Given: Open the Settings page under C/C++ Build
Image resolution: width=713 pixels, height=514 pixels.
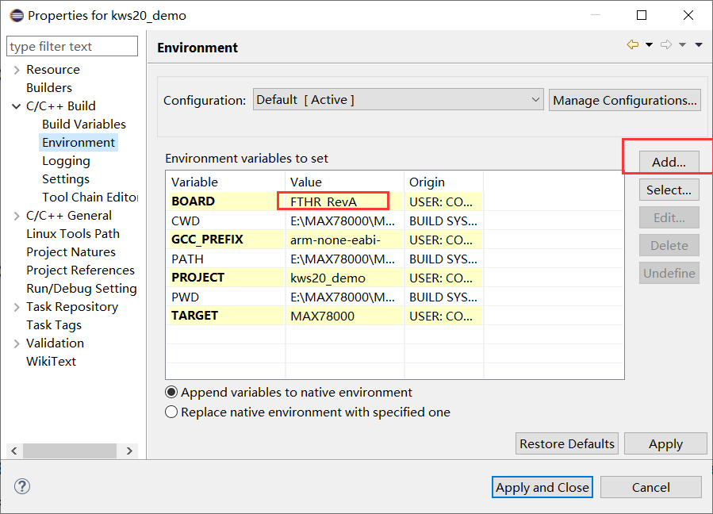Looking at the screenshot, I should click(66, 179).
